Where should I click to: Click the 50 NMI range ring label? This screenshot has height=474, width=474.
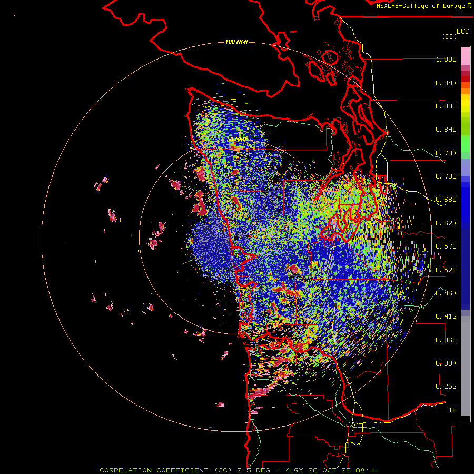(237, 140)
